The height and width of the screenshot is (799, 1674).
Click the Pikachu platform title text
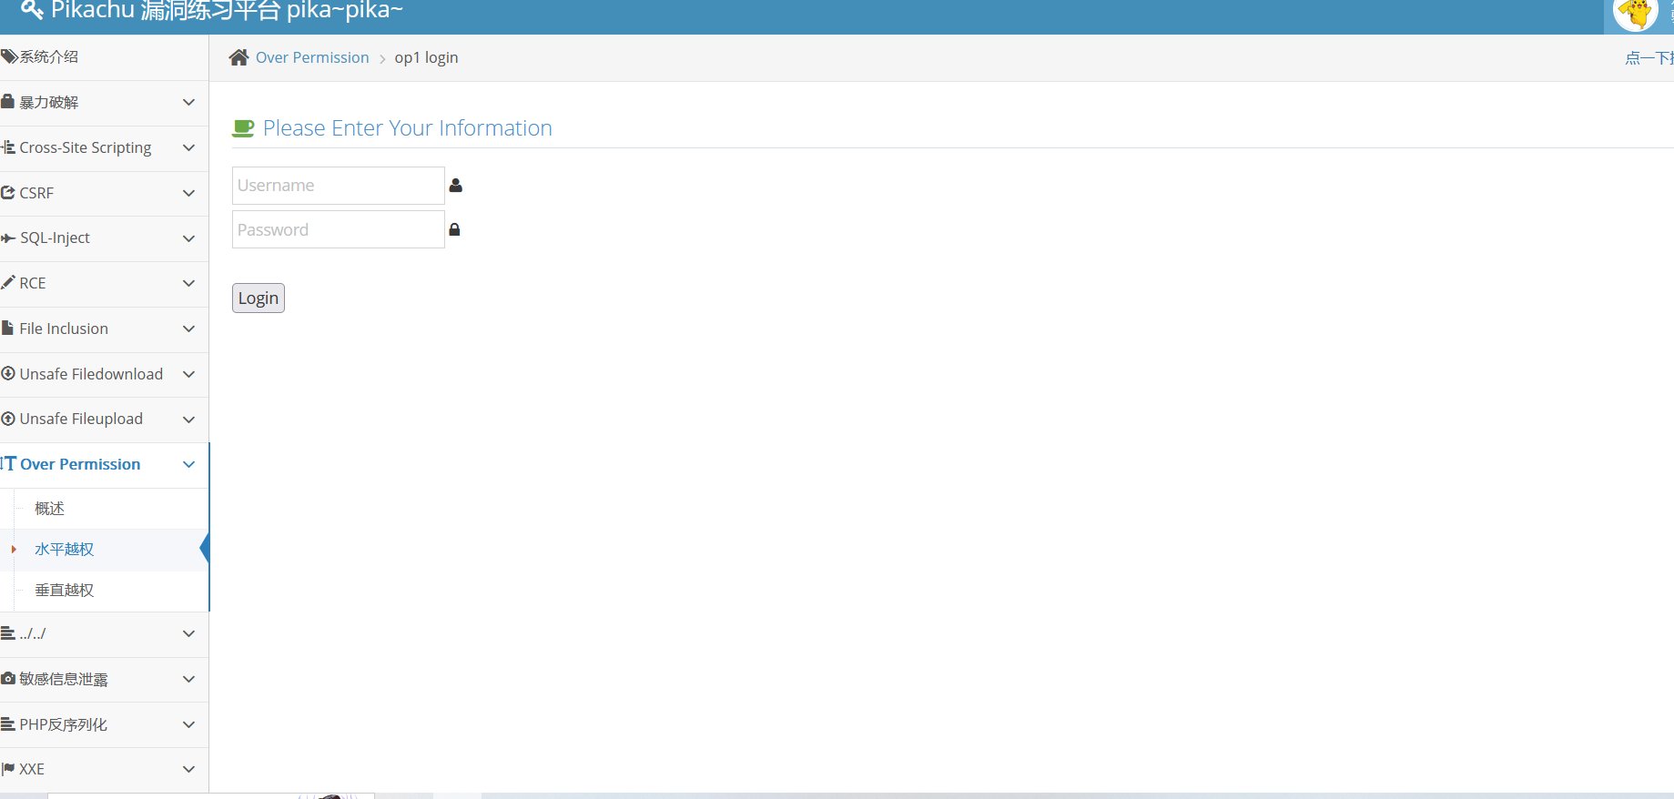pyautogui.click(x=228, y=10)
